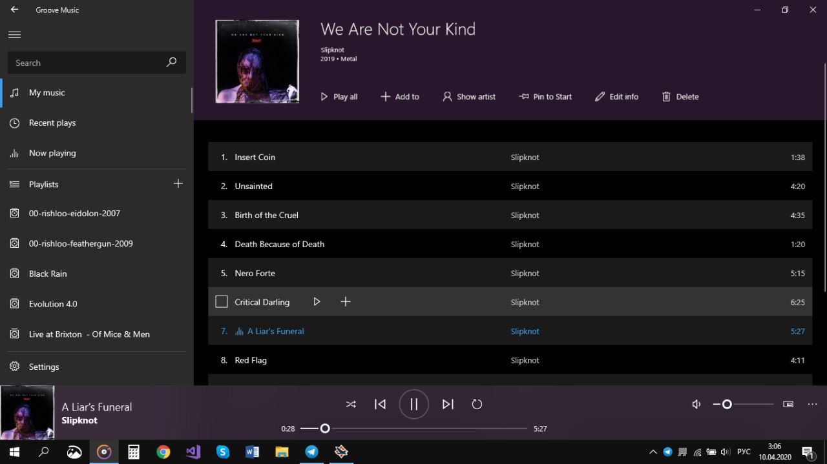Check the Critical Darling checkbox
827x464 pixels.
point(222,302)
